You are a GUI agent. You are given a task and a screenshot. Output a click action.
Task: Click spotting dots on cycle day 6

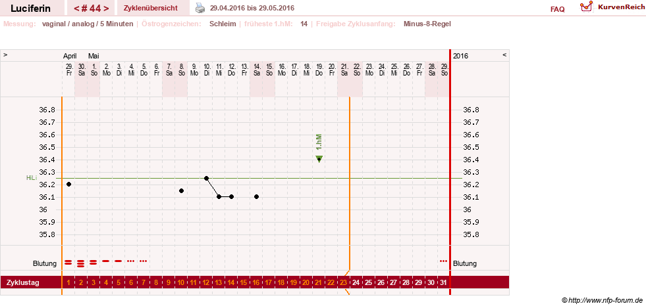coord(130,261)
